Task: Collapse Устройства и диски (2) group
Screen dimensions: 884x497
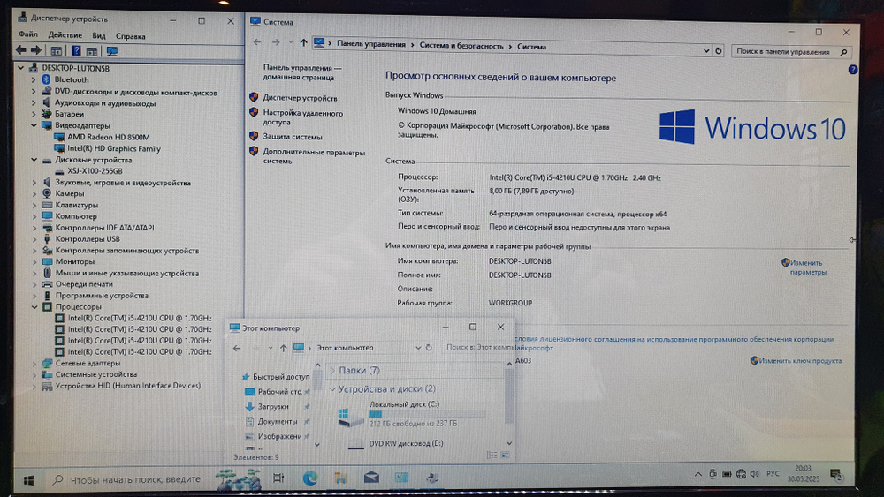Action: tap(332, 389)
